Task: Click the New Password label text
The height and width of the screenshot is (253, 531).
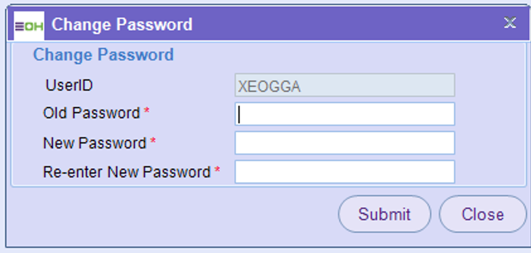Action: point(94,143)
